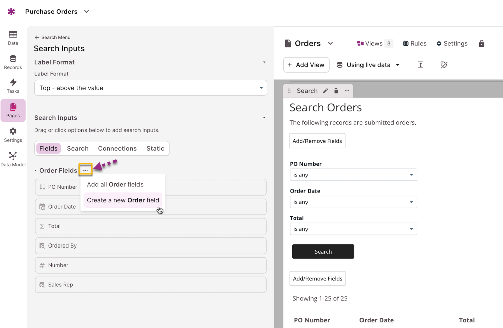Open the PO Number filter dropdown
503x328 pixels.
point(353,175)
